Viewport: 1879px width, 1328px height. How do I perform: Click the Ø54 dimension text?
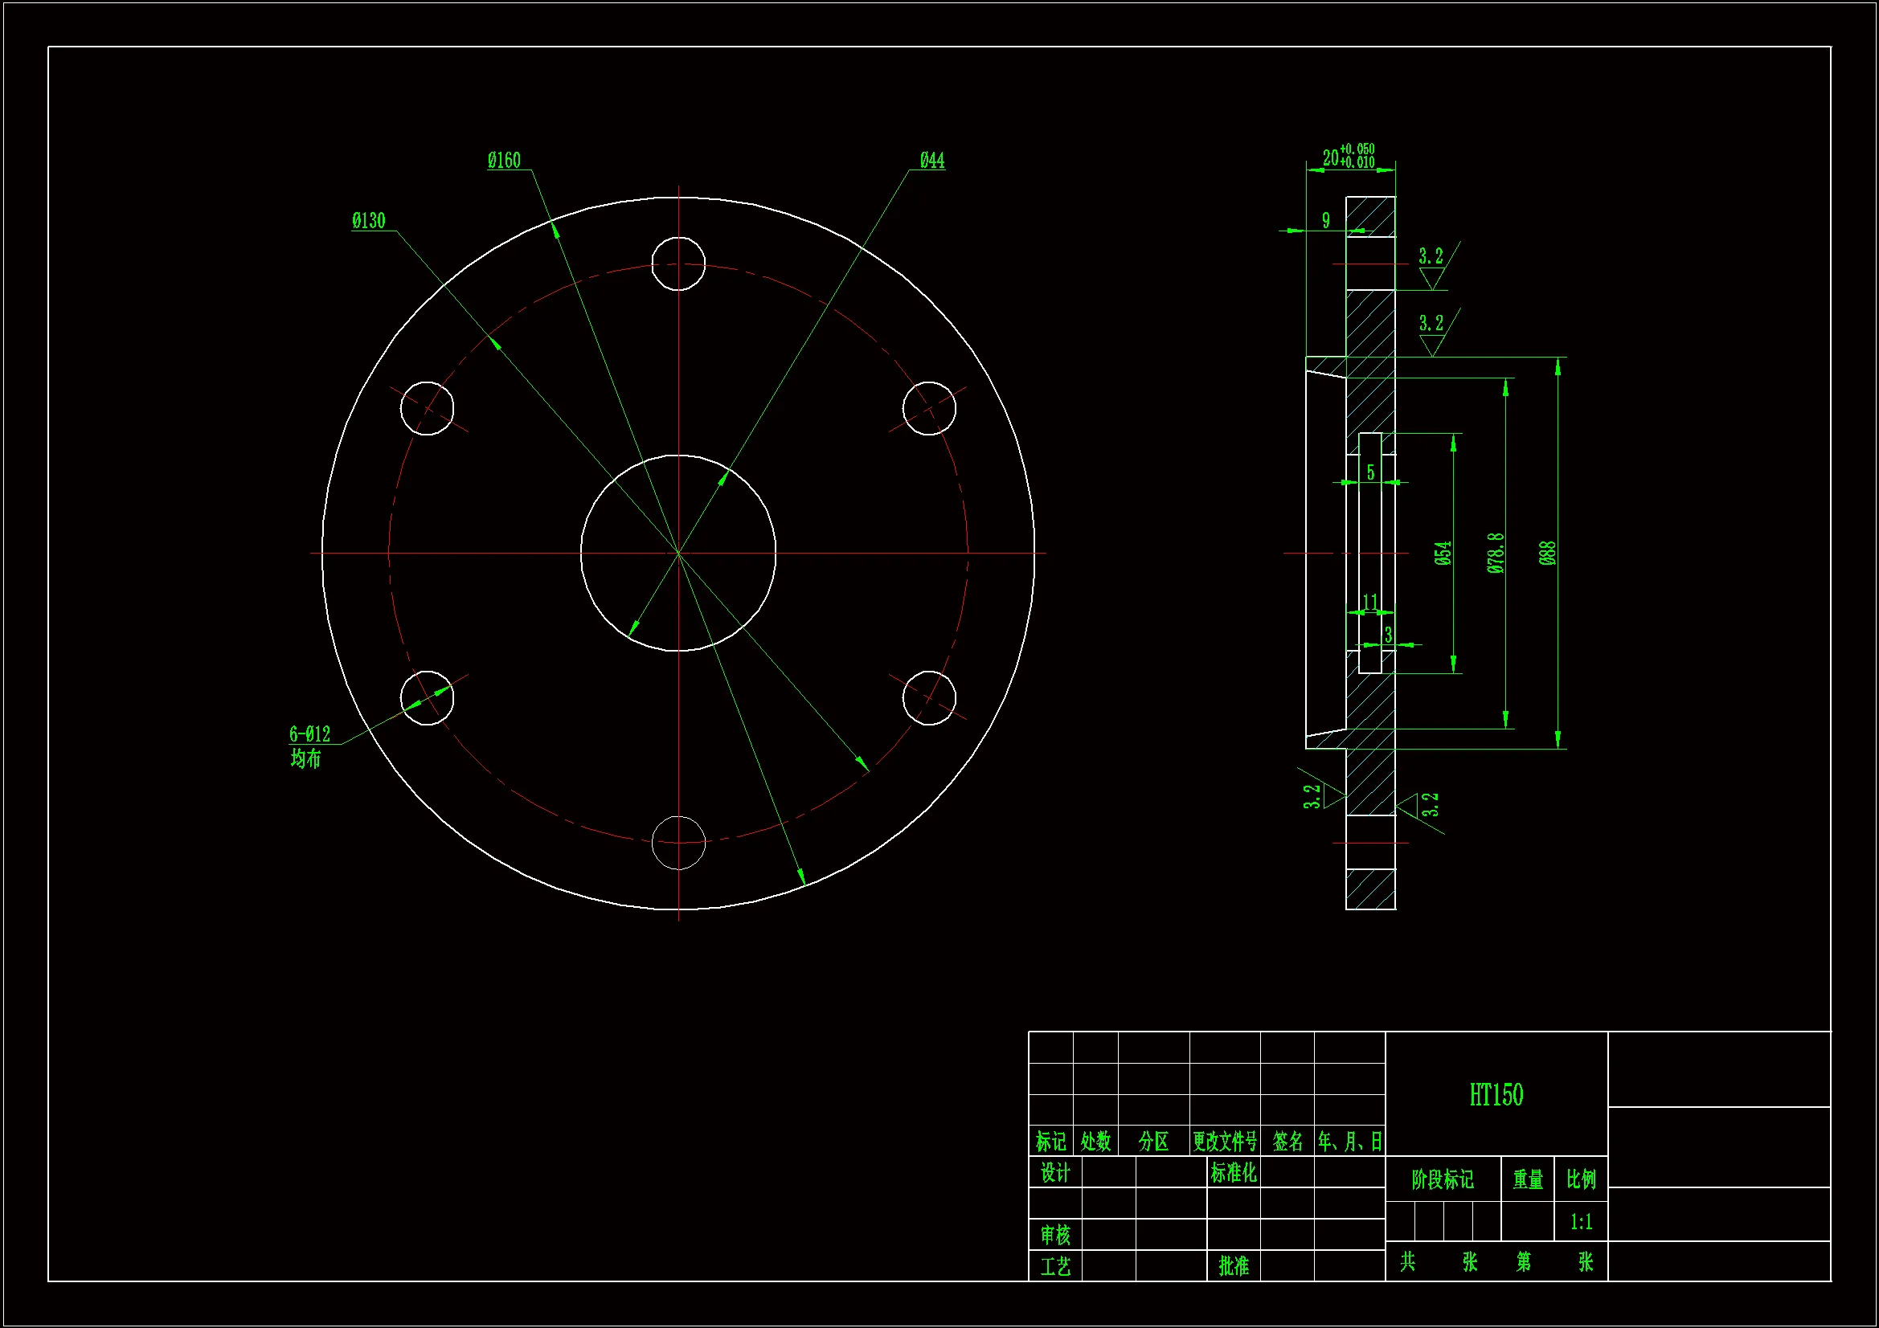coord(1443,553)
